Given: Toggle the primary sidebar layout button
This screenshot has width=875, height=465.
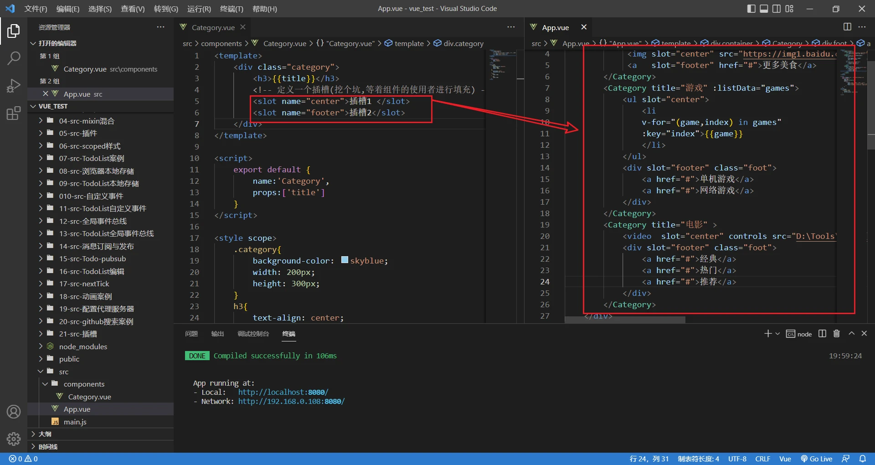Looking at the screenshot, I should pos(751,9).
